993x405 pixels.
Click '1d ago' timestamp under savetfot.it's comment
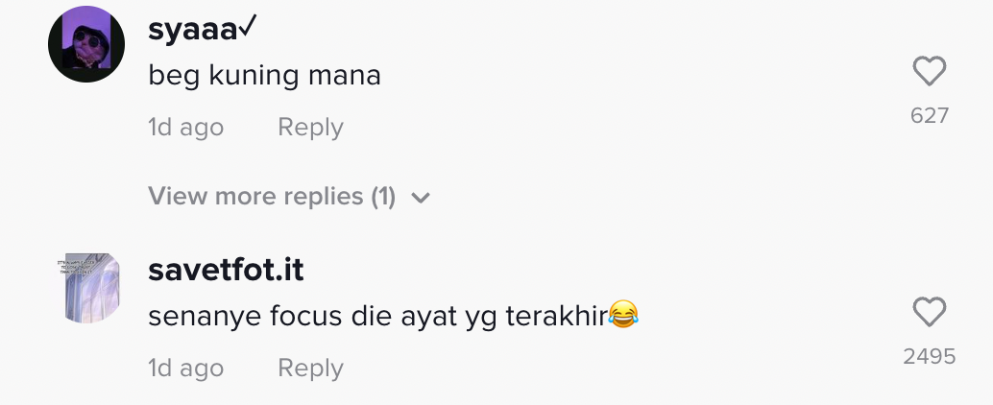click(x=185, y=368)
